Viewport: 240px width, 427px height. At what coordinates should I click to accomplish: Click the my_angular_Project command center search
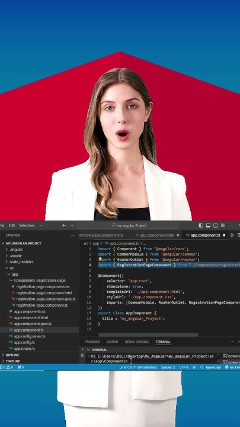click(128, 225)
